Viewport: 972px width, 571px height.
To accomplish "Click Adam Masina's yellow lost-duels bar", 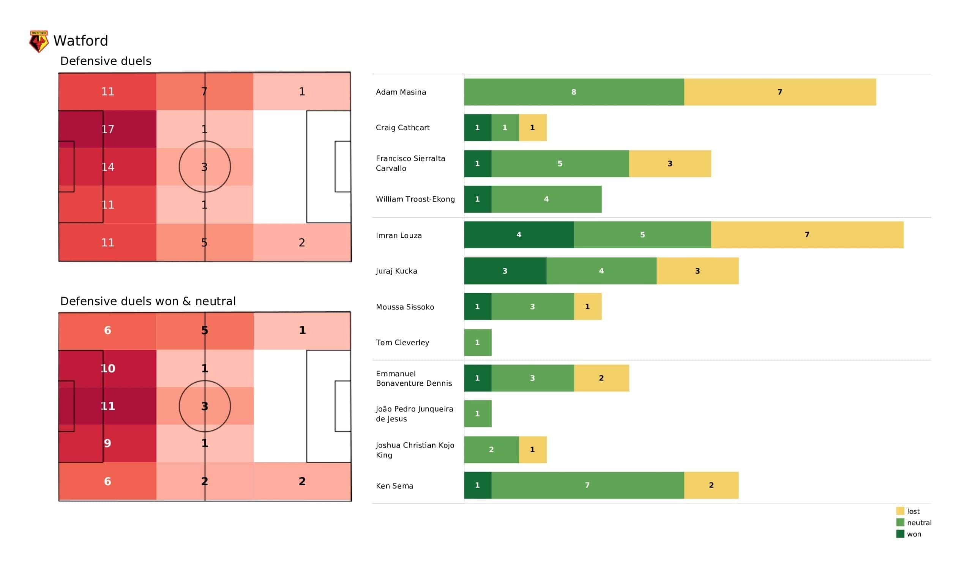I will point(779,92).
